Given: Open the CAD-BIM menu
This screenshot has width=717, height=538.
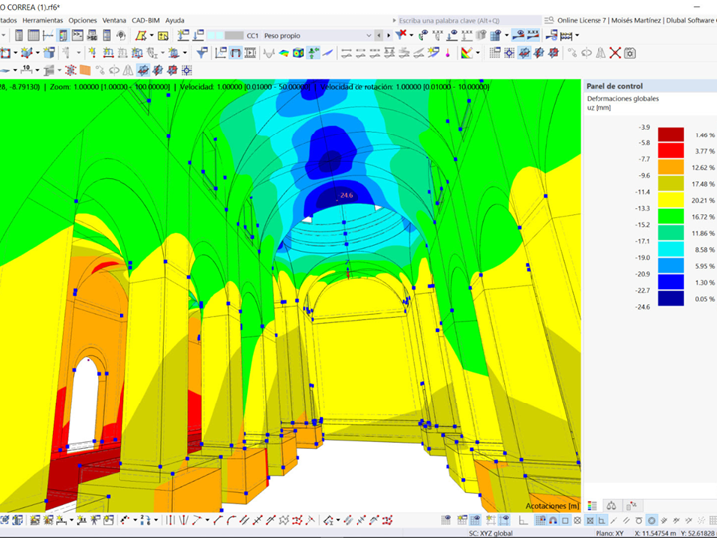Looking at the screenshot, I should pyautogui.click(x=145, y=20).
